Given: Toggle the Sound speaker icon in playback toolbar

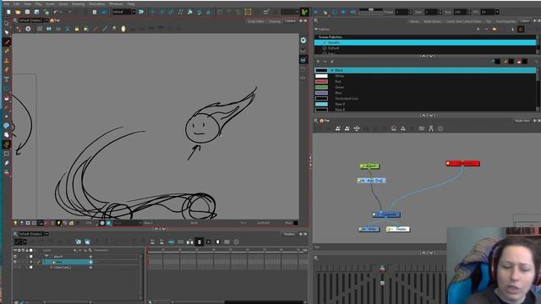Looking at the screenshot, I should (x=343, y=12).
